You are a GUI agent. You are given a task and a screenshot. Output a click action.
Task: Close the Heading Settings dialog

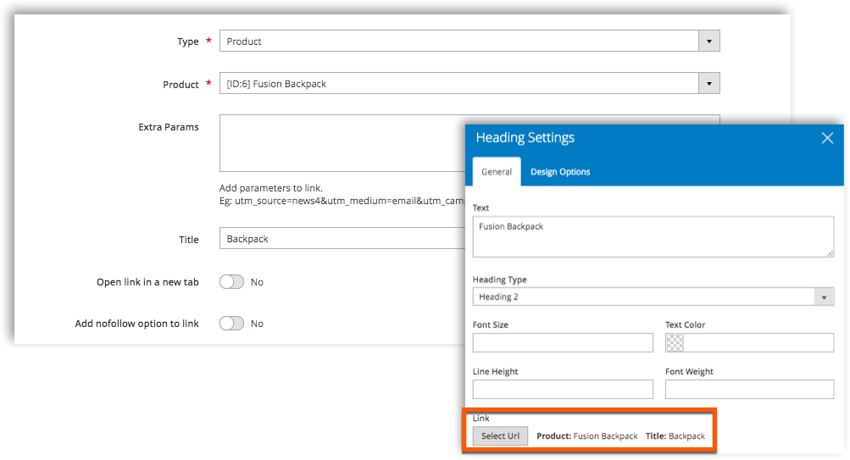pos(826,138)
